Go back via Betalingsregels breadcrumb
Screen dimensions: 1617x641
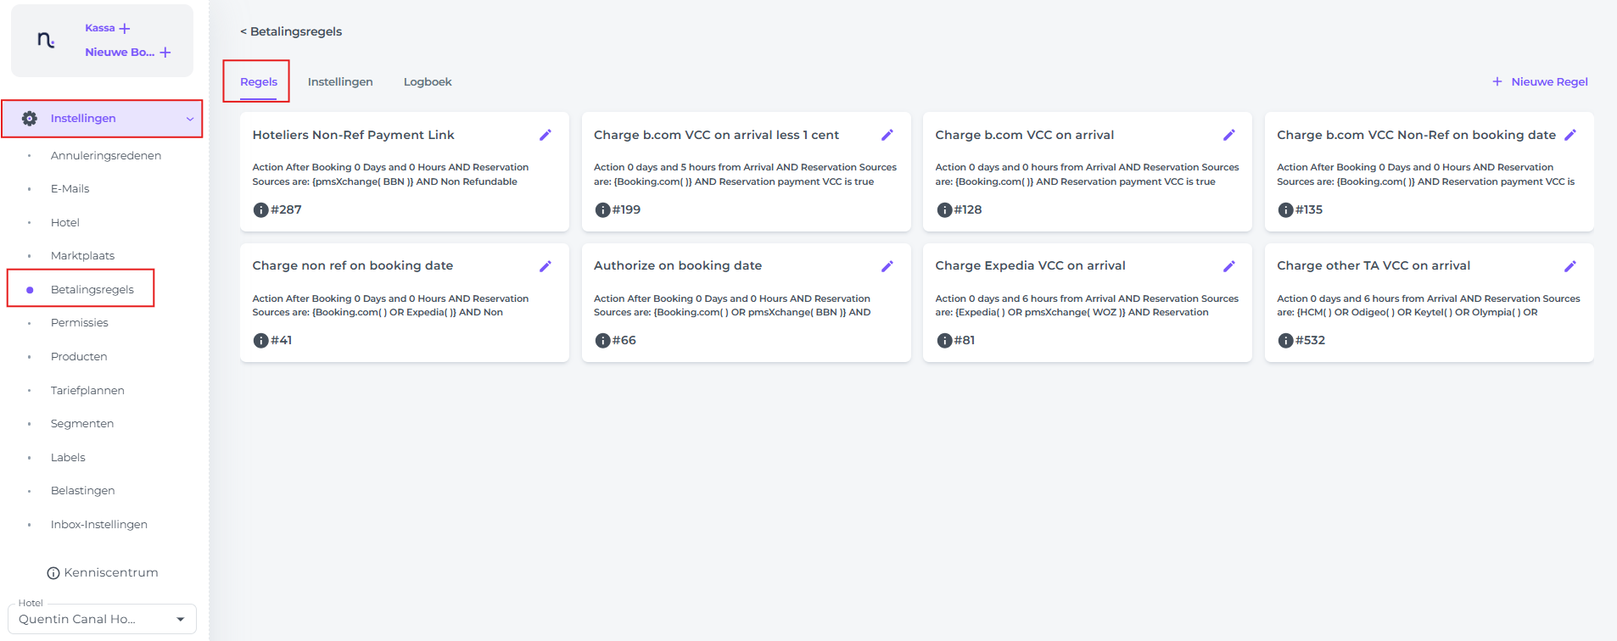[x=291, y=31]
